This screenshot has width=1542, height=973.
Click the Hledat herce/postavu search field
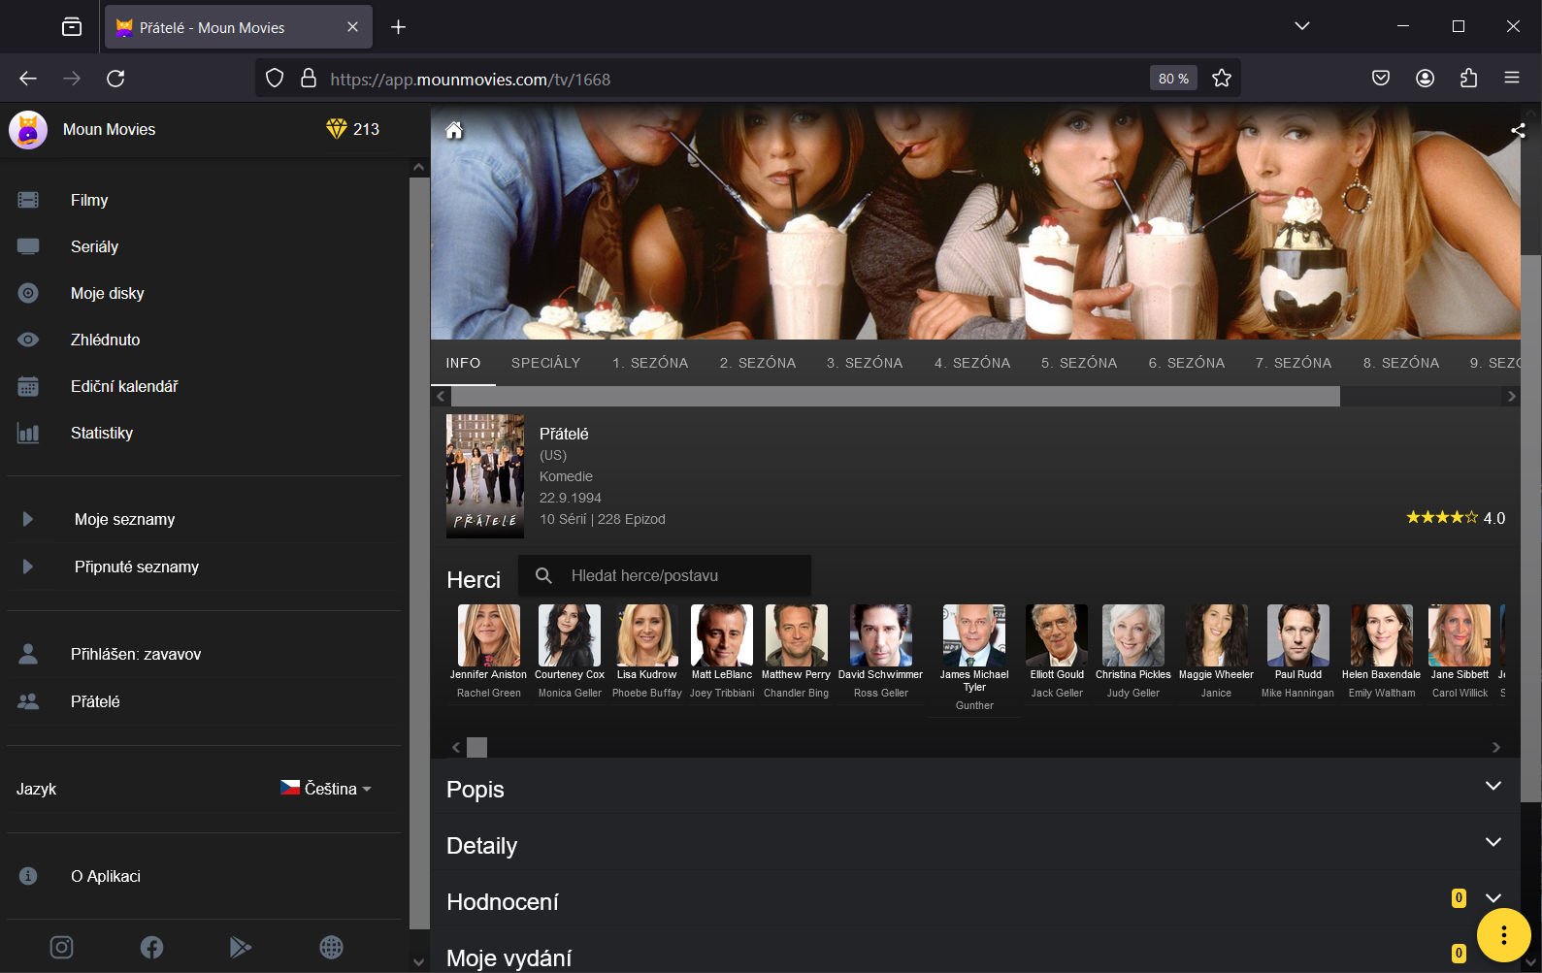point(679,575)
